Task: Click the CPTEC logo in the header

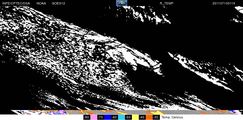Action: pos(122,3)
